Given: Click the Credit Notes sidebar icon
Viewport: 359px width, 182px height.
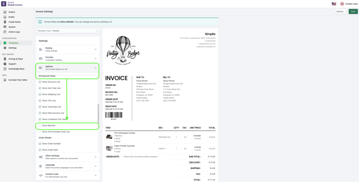Looking at the screenshot, I should (5, 22).
